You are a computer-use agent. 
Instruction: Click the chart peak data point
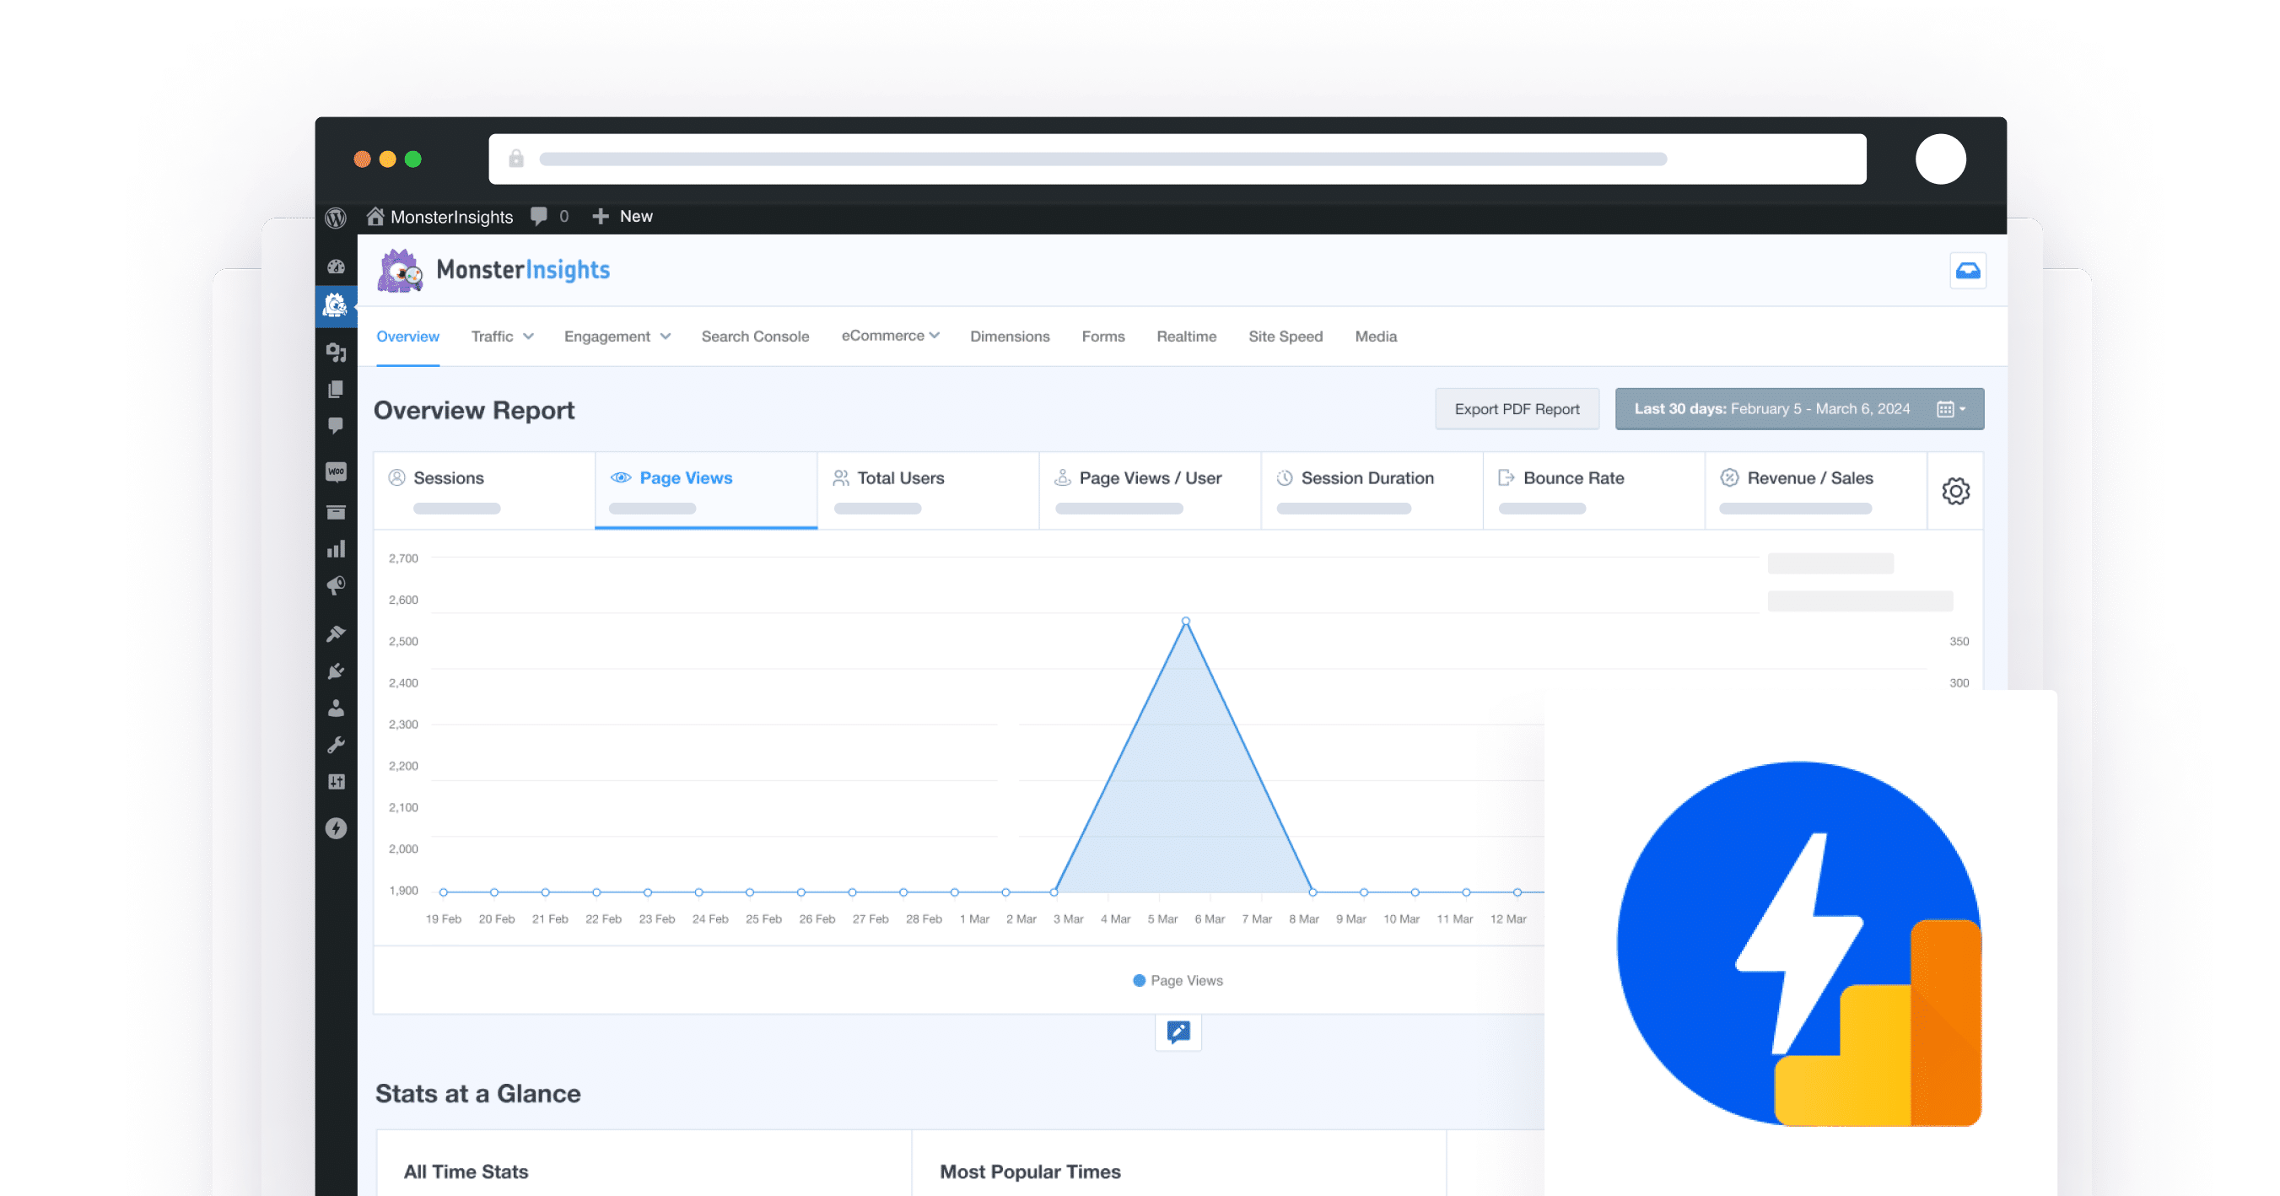point(1185,622)
